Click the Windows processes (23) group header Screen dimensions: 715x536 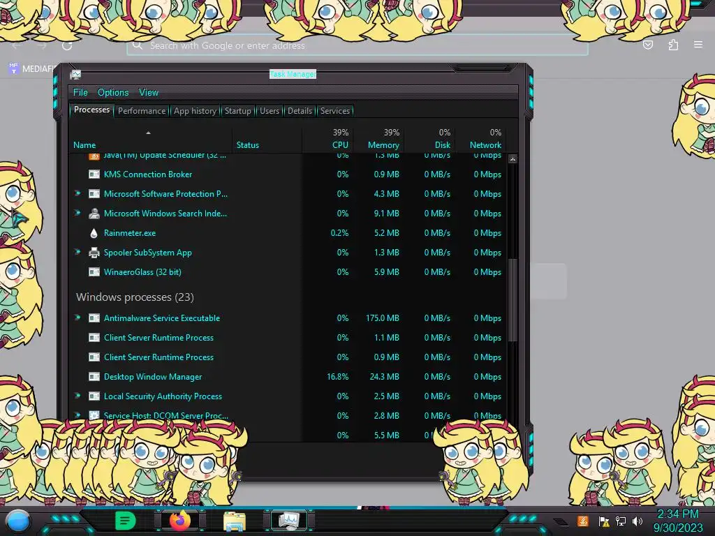pyautogui.click(x=135, y=297)
